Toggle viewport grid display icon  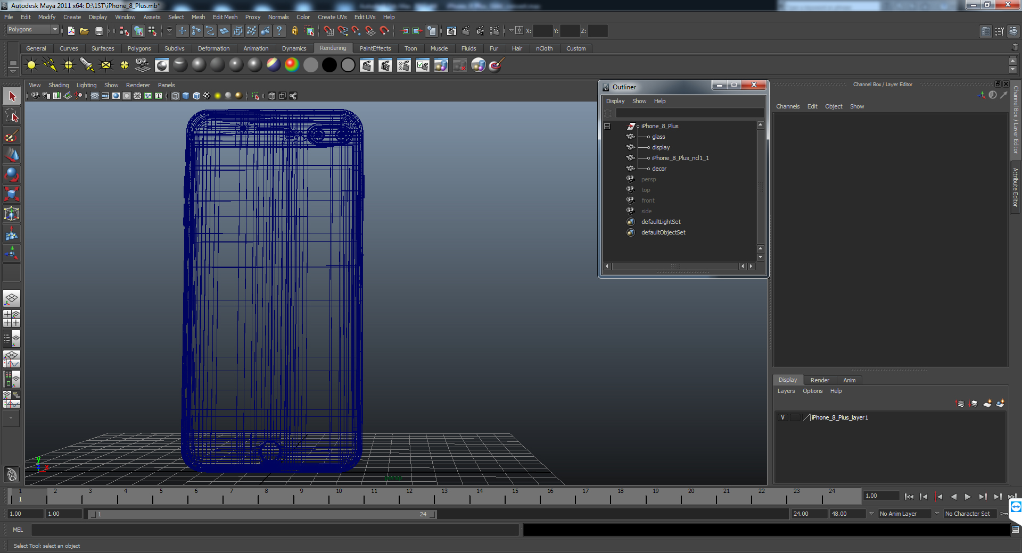tap(95, 96)
